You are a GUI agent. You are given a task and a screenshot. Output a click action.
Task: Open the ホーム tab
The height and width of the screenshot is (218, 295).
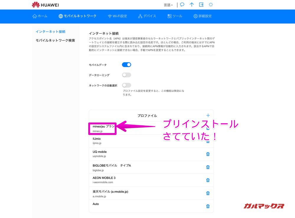(40, 16)
